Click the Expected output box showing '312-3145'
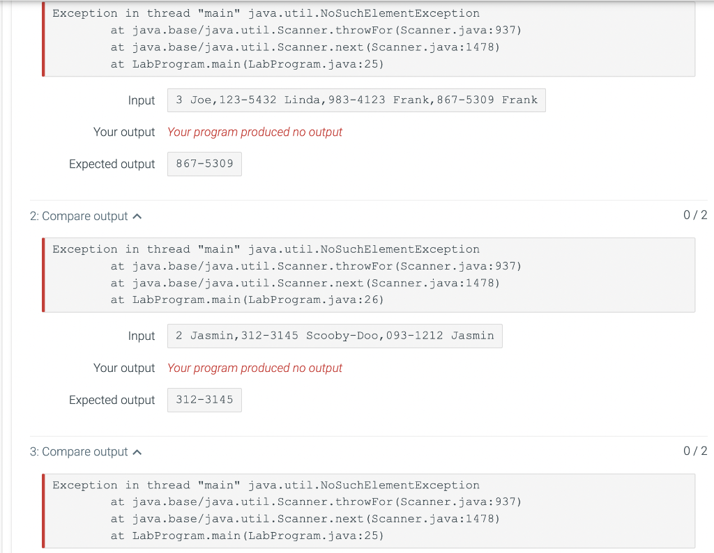This screenshot has height=553, width=714. (204, 400)
